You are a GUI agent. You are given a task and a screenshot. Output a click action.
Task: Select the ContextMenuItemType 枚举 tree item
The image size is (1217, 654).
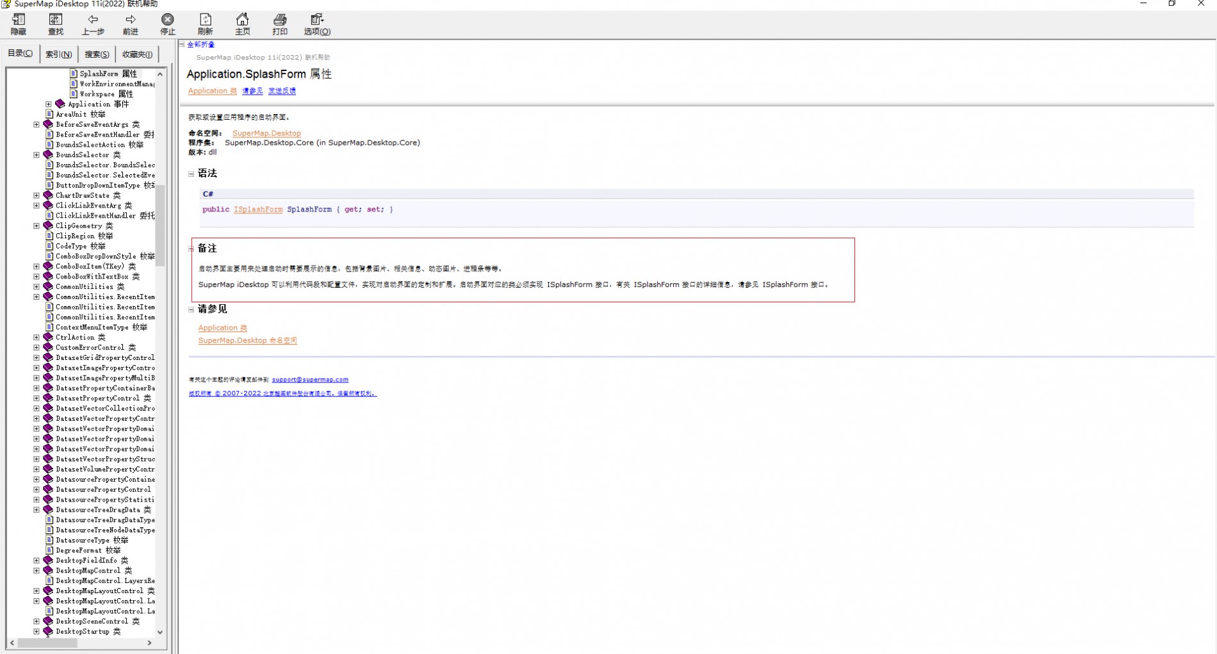tap(101, 327)
